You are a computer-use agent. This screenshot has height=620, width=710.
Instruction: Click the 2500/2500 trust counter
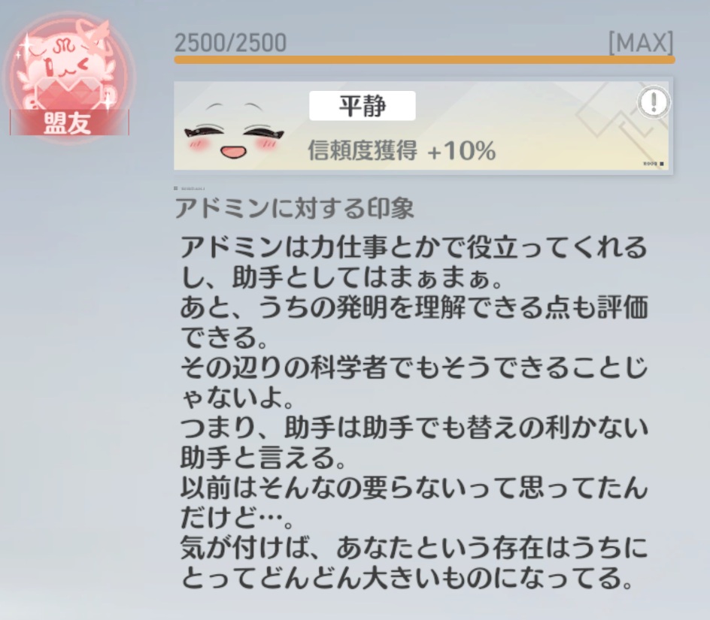[x=230, y=43]
